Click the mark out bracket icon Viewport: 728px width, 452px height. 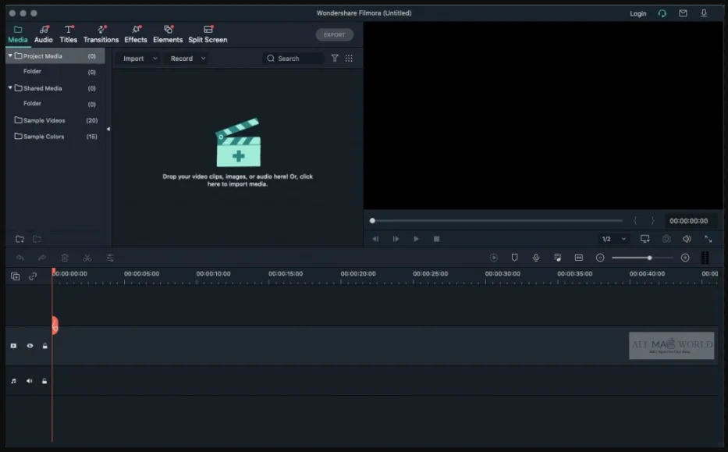click(652, 221)
